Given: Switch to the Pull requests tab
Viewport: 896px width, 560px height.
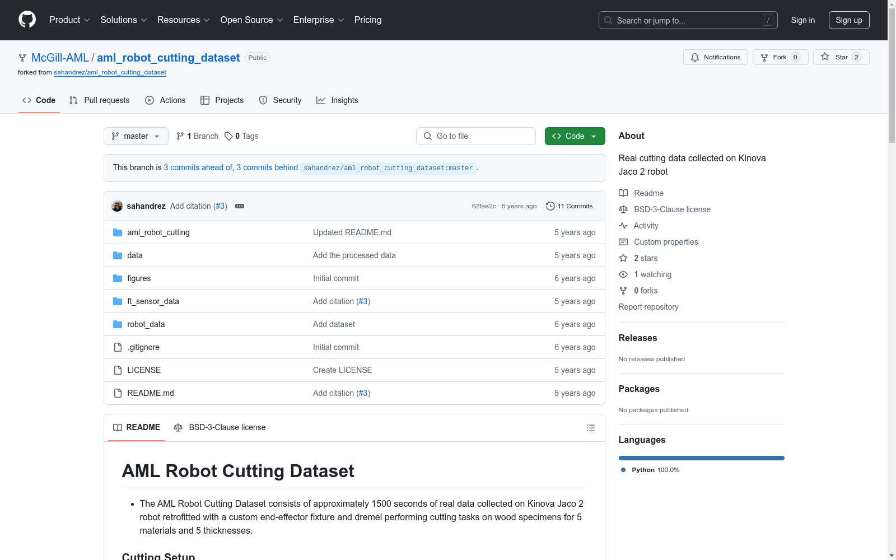Looking at the screenshot, I should 100,100.
